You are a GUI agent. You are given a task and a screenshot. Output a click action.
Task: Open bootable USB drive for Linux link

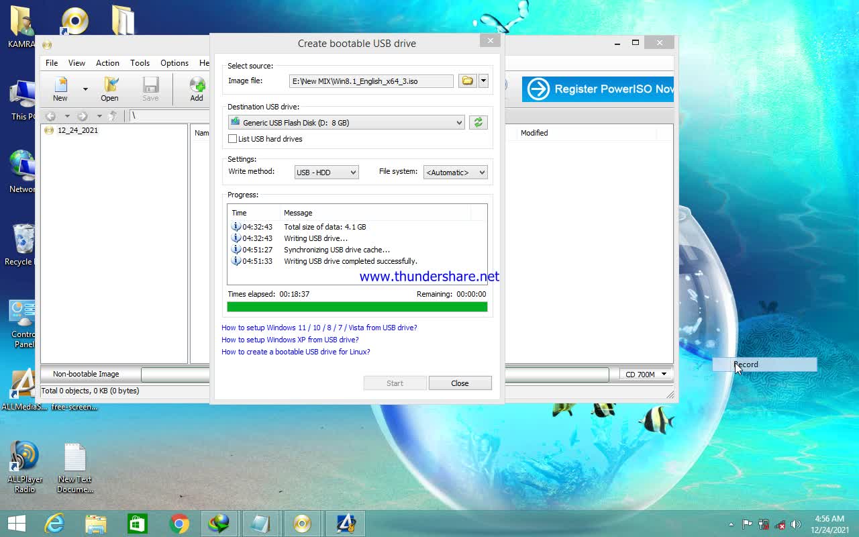pyautogui.click(x=296, y=352)
